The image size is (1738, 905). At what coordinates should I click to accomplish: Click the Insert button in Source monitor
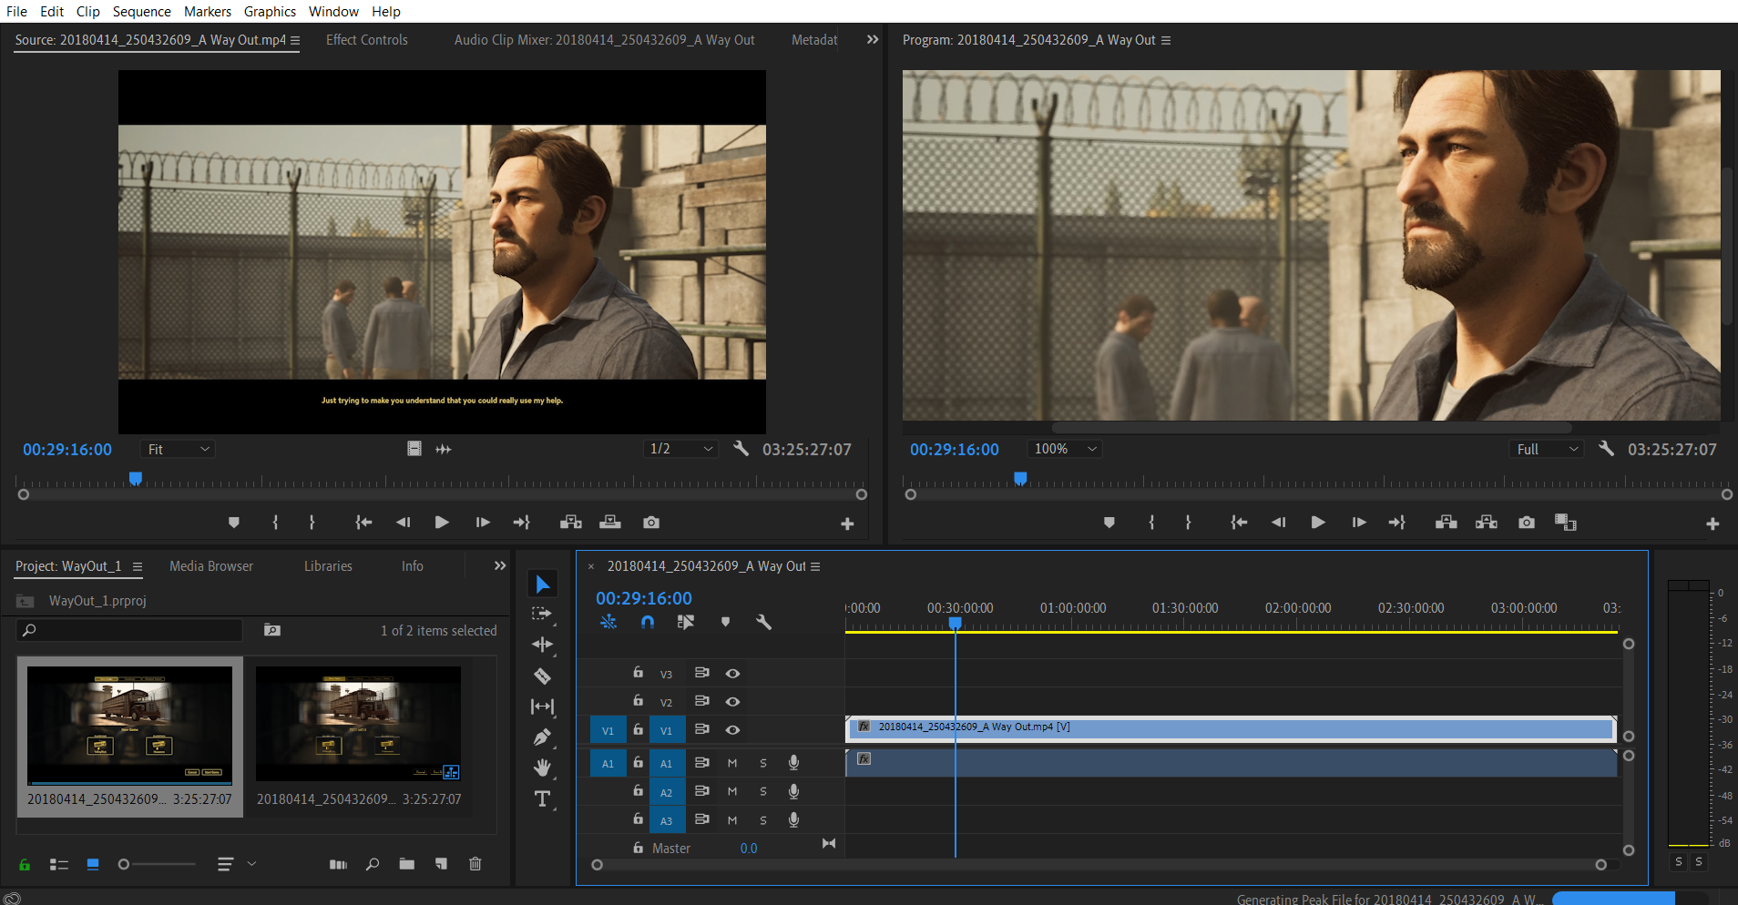pos(571,523)
